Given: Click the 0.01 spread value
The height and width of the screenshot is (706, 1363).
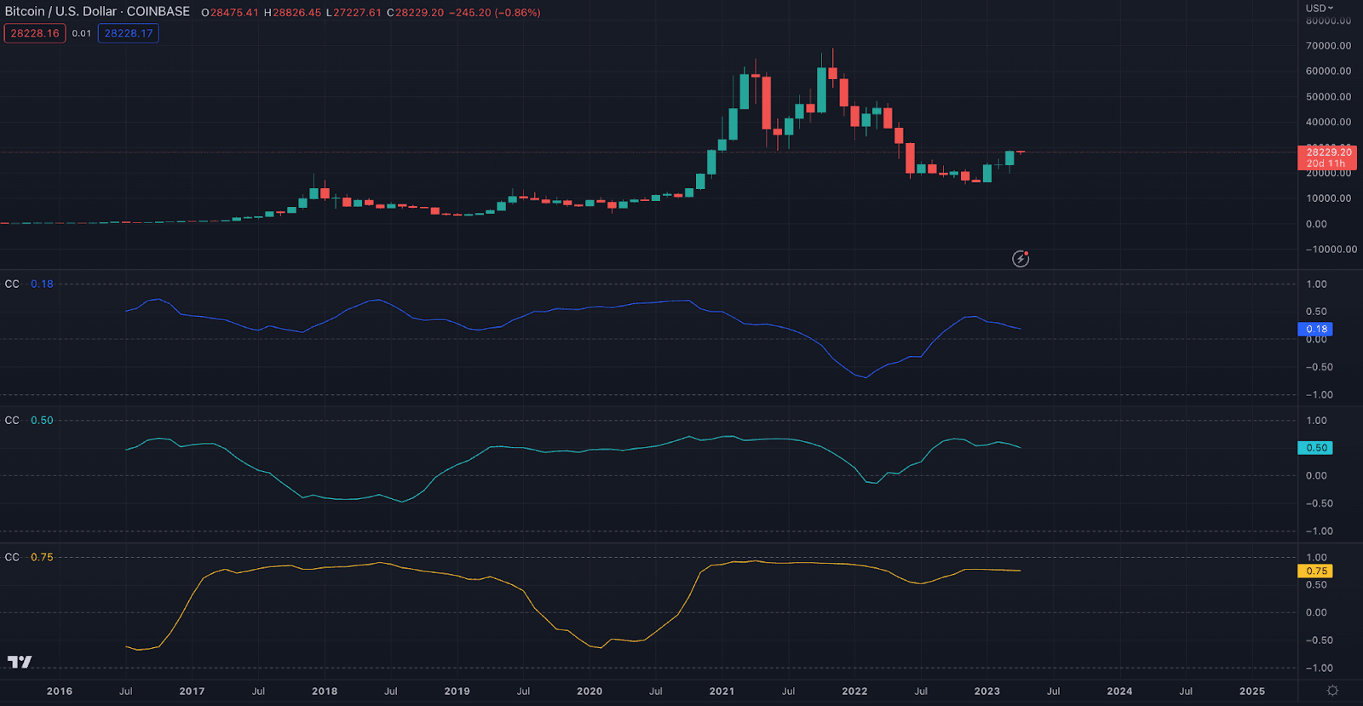Looking at the screenshot, I should point(82,33).
